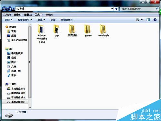161x121 pixels.
Task: Open 本地磁盘 (E:) drive
Action: click(x=16, y=97)
